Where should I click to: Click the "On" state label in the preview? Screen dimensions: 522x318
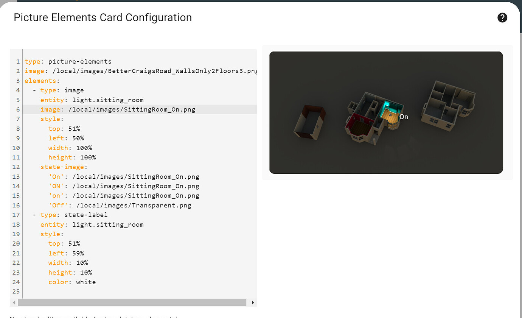pyautogui.click(x=404, y=117)
